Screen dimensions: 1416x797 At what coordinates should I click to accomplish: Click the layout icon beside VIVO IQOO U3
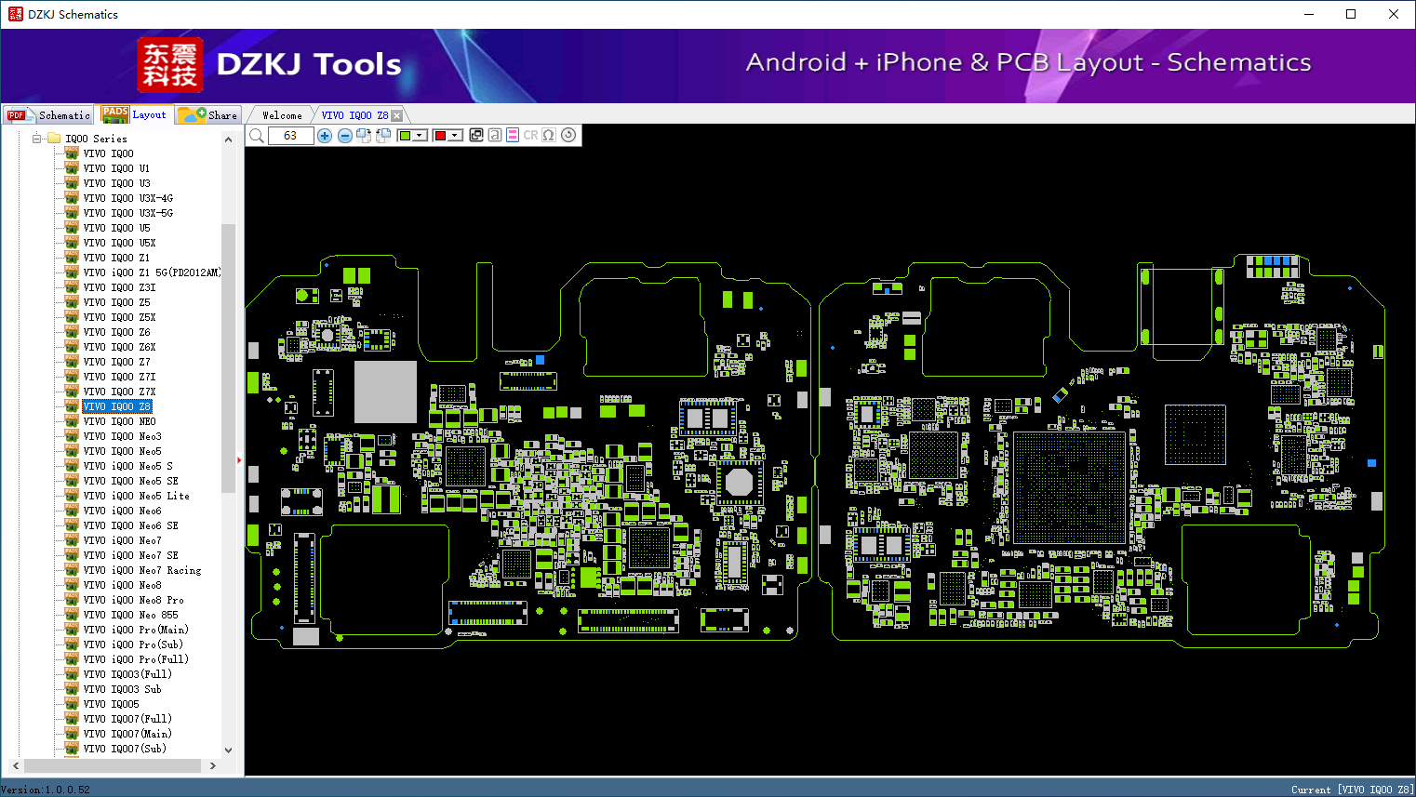point(72,182)
